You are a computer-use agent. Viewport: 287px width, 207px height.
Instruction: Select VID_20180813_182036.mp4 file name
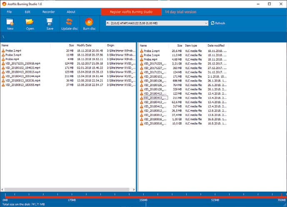tap(22, 80)
